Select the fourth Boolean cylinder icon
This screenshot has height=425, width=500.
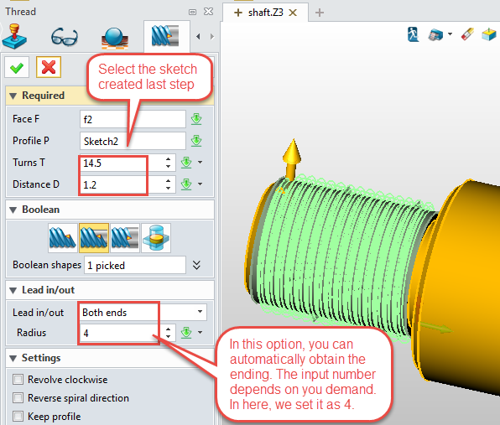pyautogui.click(x=156, y=238)
